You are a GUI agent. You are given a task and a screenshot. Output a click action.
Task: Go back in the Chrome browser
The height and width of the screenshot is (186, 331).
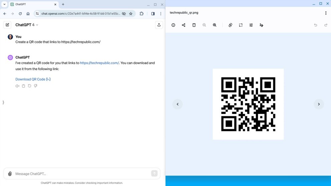point(5,14)
